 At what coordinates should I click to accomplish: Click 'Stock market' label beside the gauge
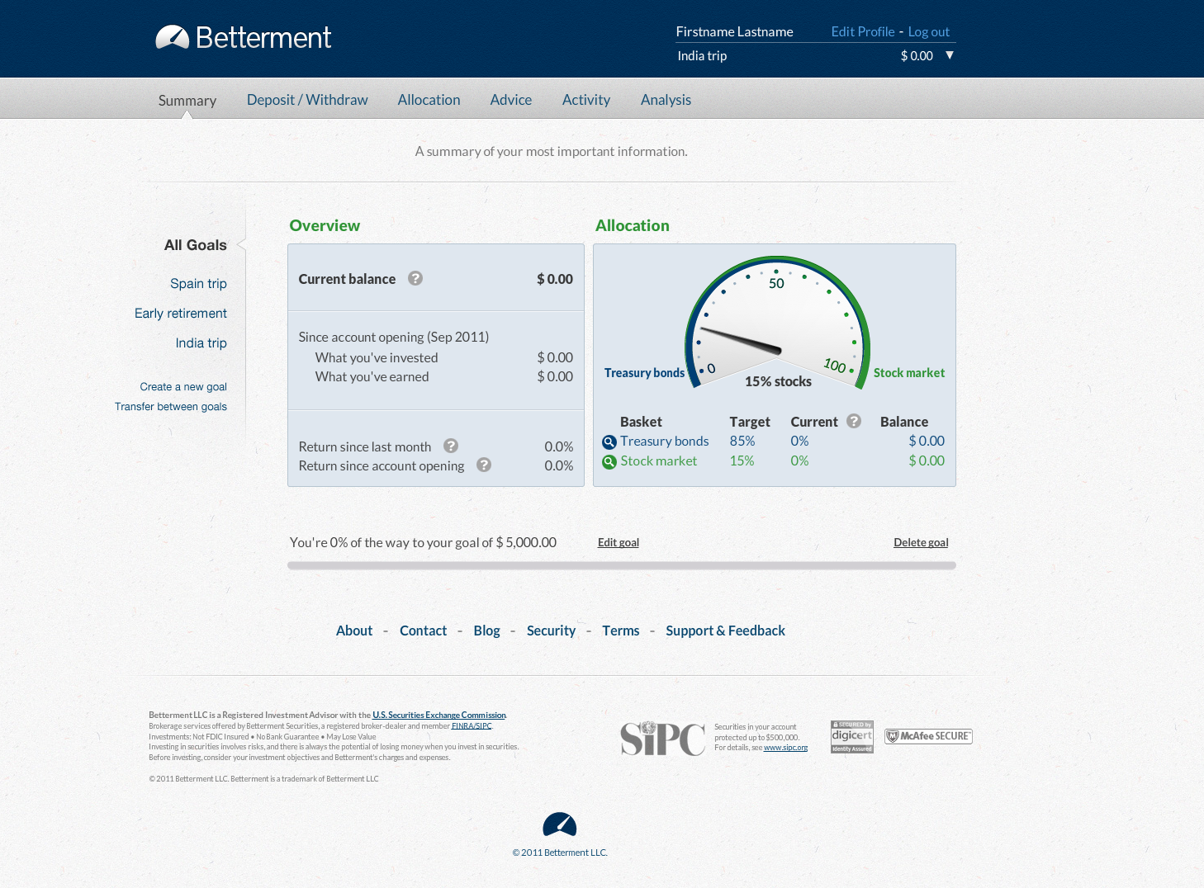909,373
